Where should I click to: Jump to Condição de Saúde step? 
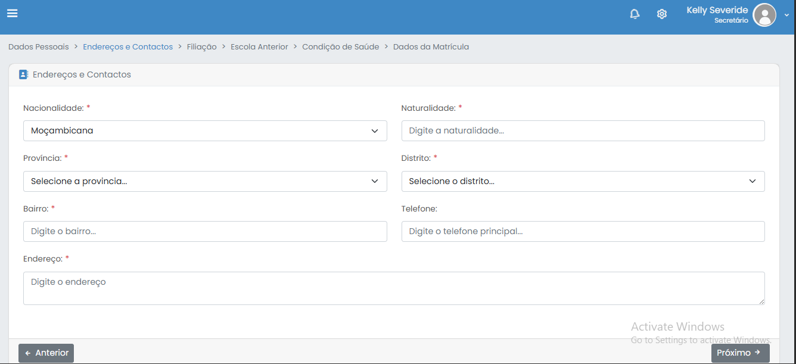point(340,46)
